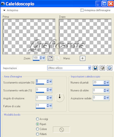Click the greyed-out zoom magnifier icon

[57, 58]
